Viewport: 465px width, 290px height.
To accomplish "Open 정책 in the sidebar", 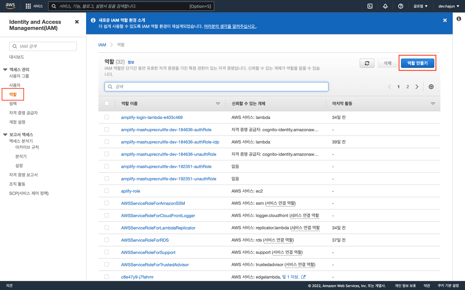I will (13, 103).
